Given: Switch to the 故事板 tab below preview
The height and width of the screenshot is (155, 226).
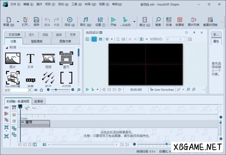Looking at the screenshot, I should point(39,102).
